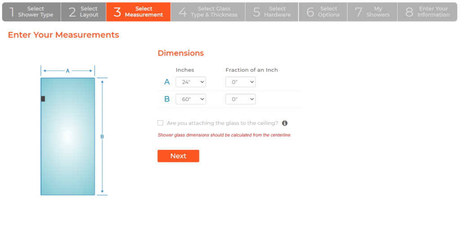Click the black hinge marker on glass diagram

tap(43, 99)
